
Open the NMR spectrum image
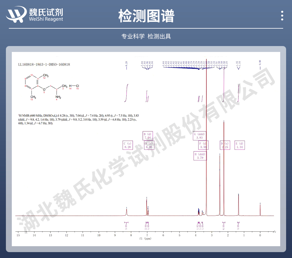(146, 149)
